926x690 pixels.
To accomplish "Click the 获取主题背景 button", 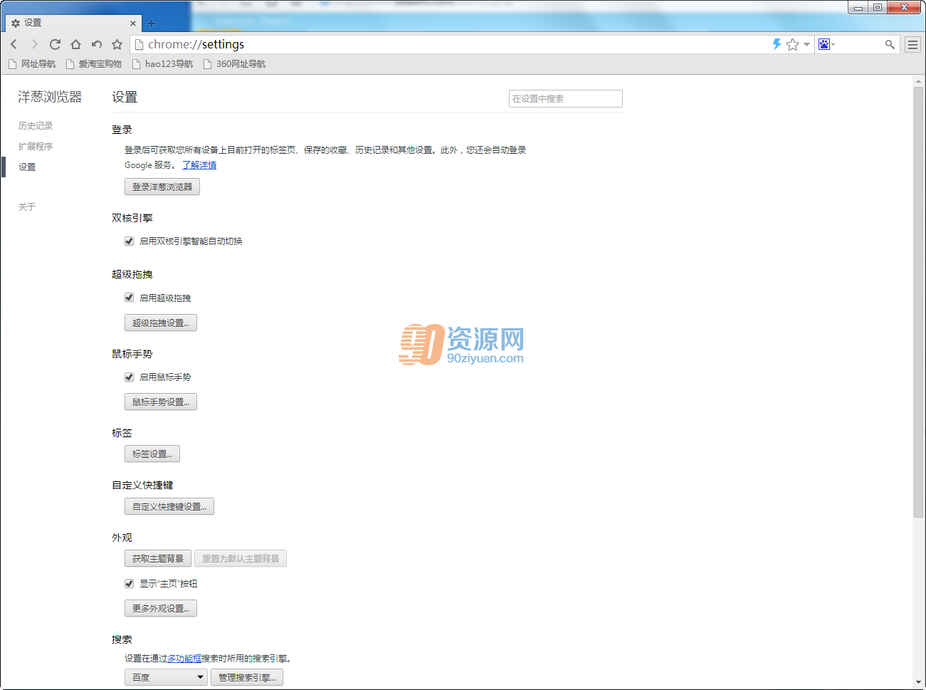I will click(x=158, y=558).
